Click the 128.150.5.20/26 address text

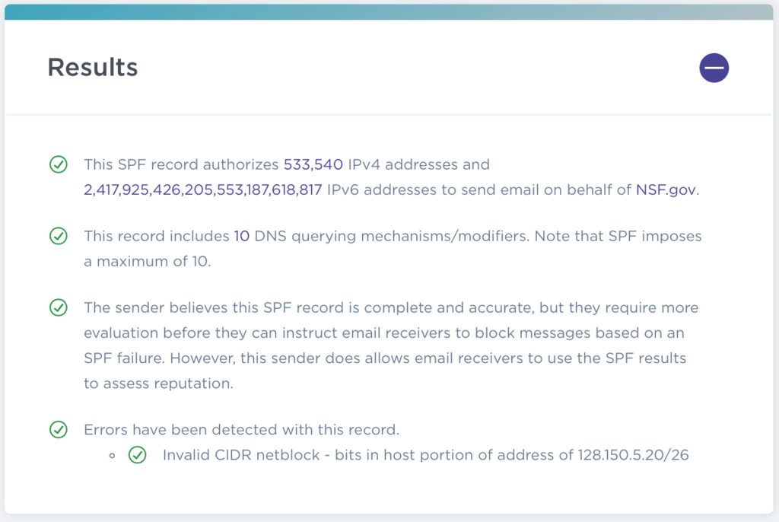click(x=633, y=455)
